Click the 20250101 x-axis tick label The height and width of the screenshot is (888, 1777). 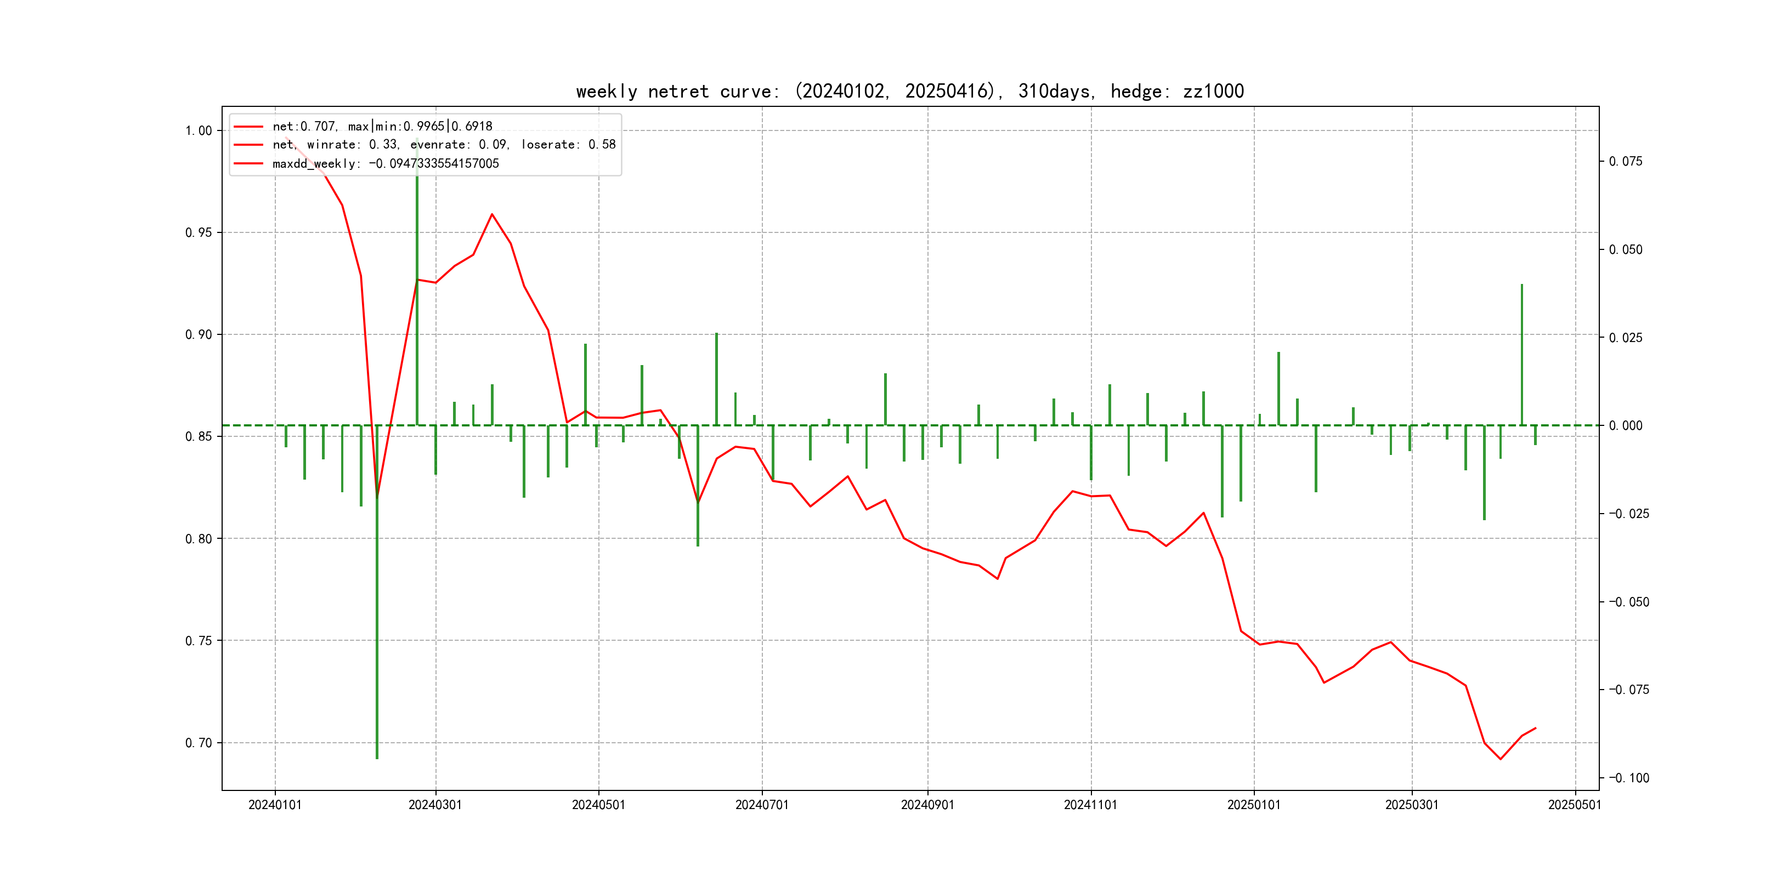pos(1253,805)
